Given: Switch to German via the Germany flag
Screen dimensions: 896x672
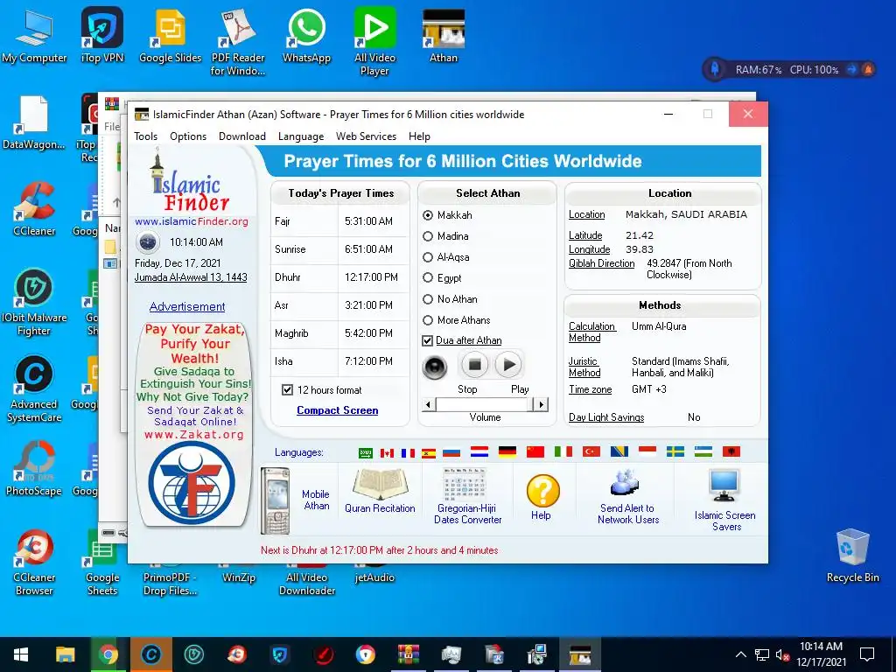Looking at the screenshot, I should (x=507, y=452).
